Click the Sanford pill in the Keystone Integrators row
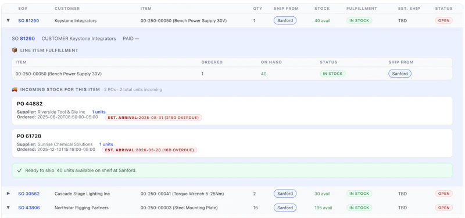Image resolution: width=465 pixels, height=218 pixels. pos(285,21)
